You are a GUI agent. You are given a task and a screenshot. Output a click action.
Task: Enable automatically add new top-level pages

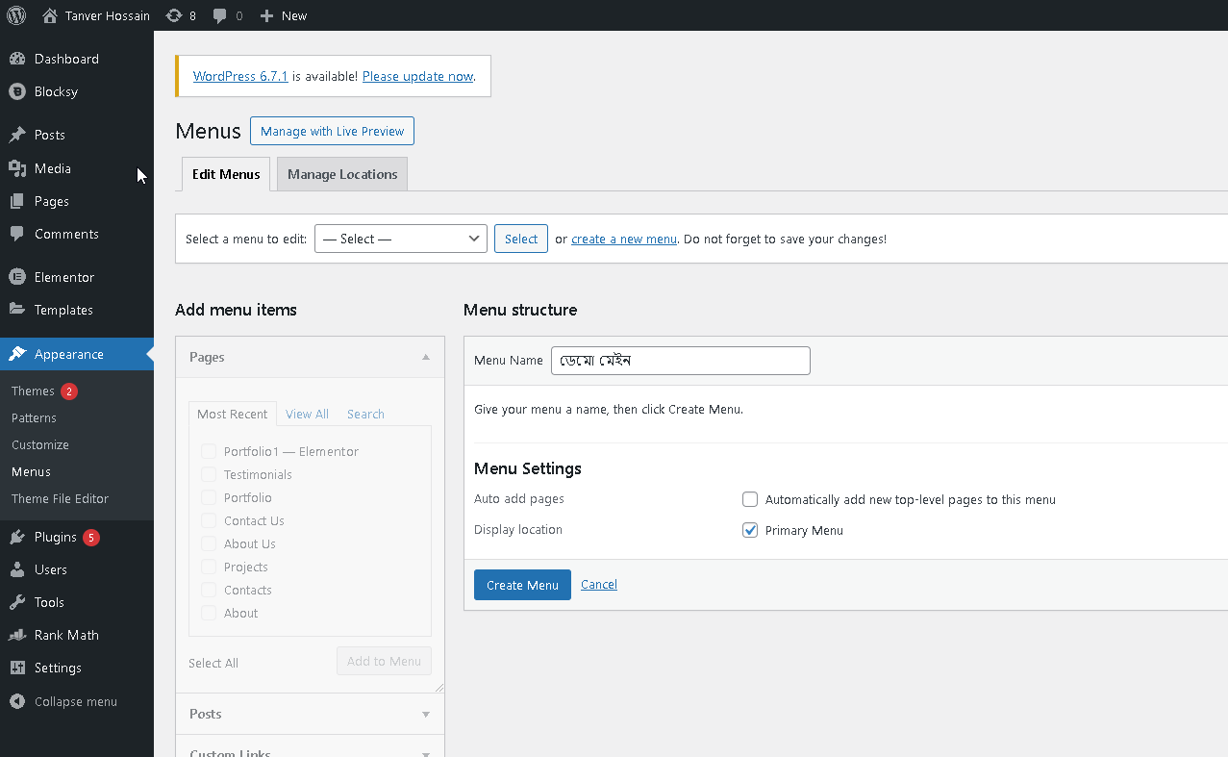(750, 499)
